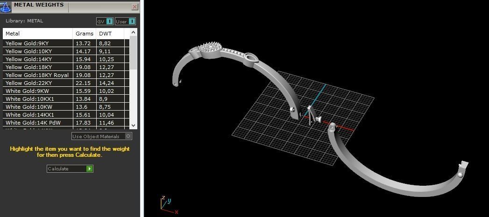The width and height of the screenshot is (489, 217).
Task: Select Yellow Gold:10KY row
Action: click(66, 51)
